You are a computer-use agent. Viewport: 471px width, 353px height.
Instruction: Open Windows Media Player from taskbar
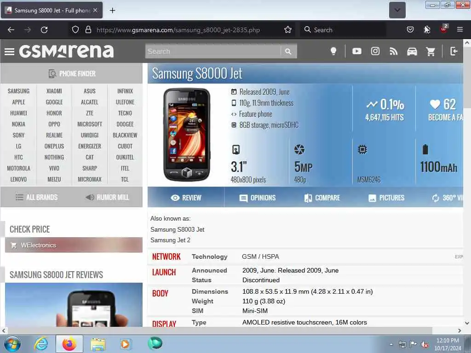coord(125,344)
